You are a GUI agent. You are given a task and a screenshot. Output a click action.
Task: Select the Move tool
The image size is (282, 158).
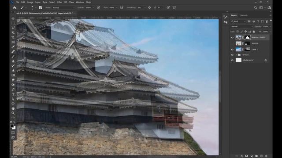click(13, 18)
